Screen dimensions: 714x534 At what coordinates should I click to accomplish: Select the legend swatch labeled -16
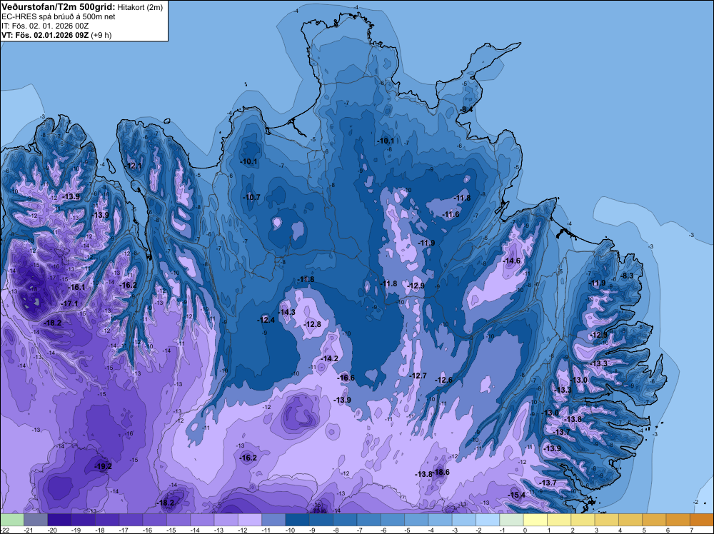(154, 520)
